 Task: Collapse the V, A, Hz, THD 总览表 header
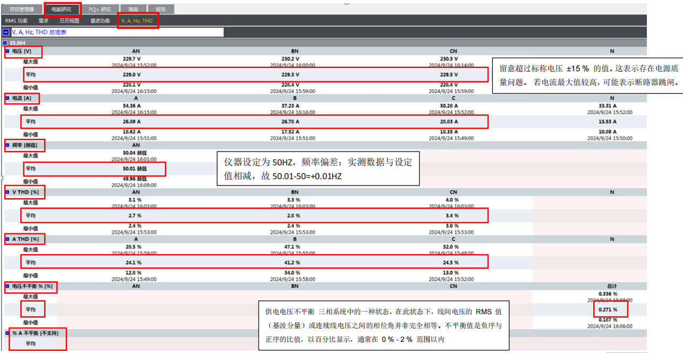tap(5, 32)
